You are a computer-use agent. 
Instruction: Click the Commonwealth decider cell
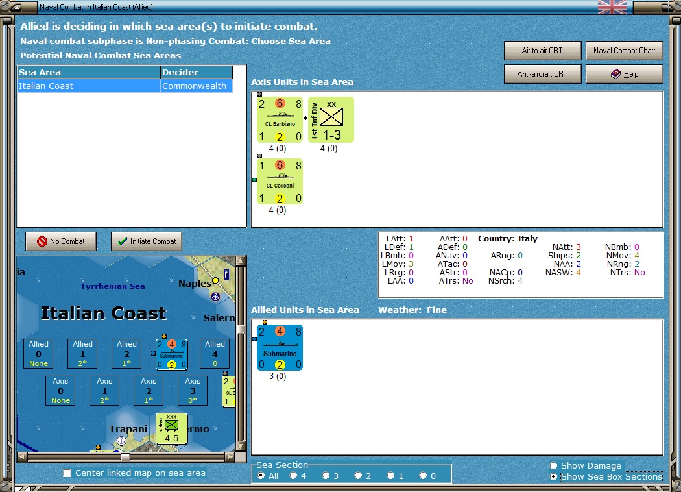[x=197, y=86]
